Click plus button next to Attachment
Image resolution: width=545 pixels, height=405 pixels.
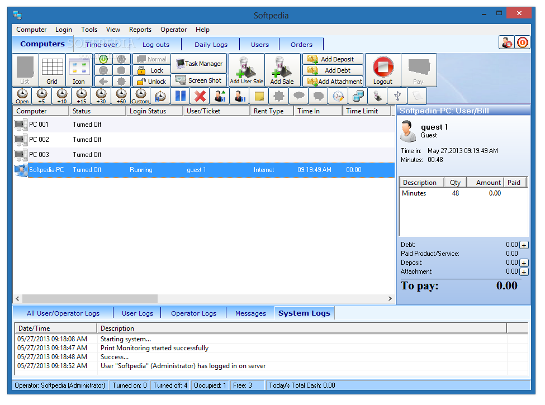pos(524,271)
